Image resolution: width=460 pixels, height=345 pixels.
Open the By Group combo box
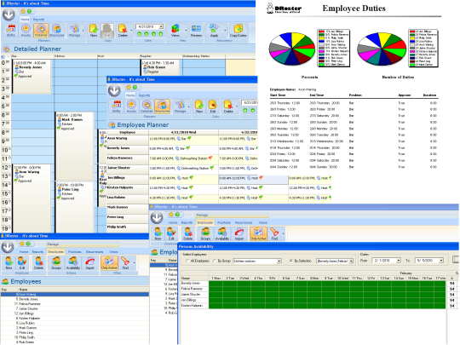tap(257, 261)
